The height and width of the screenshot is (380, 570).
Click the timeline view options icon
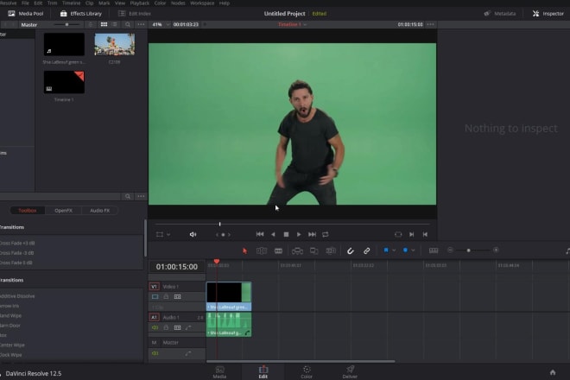(x=434, y=250)
